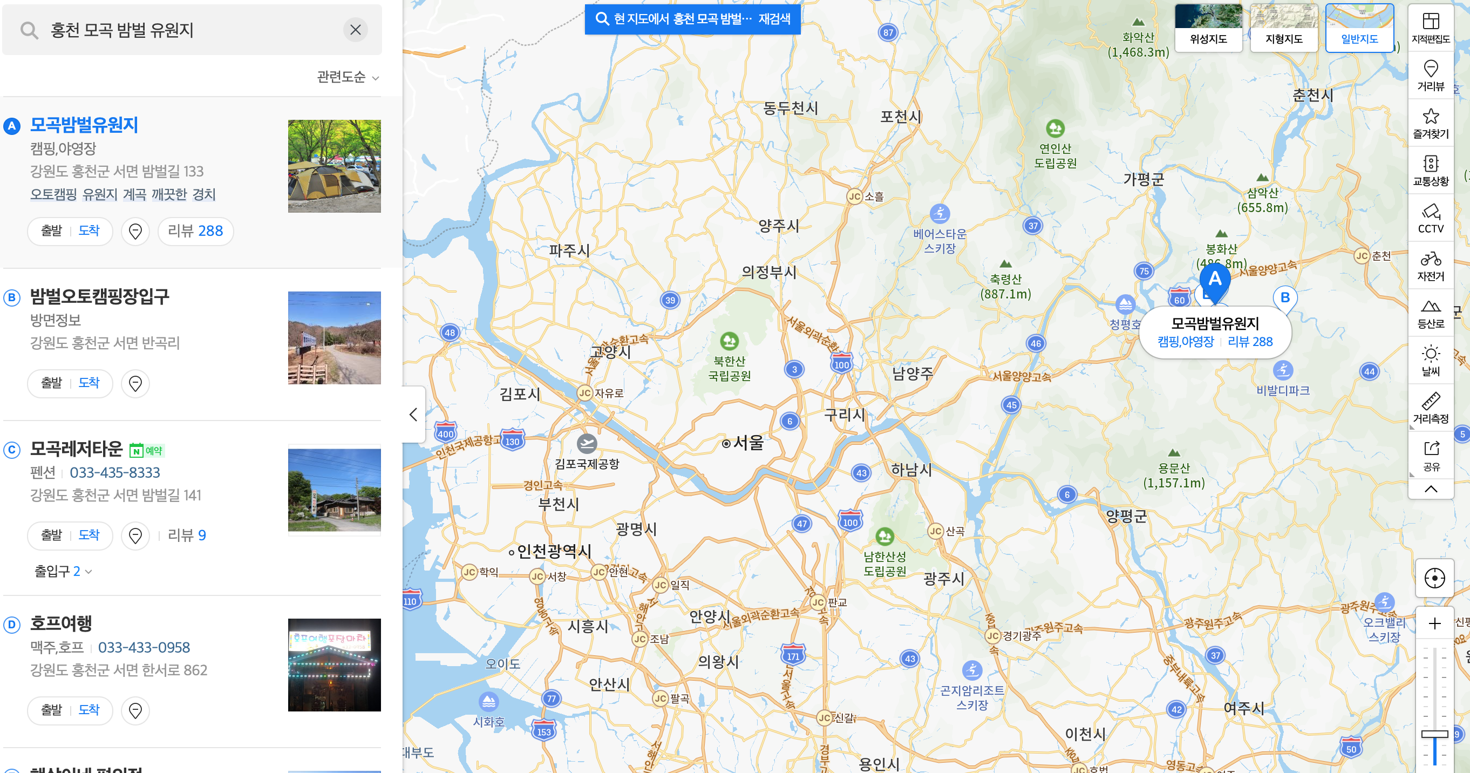Clear the search query with X button
This screenshot has height=773, width=1470.
coord(355,30)
